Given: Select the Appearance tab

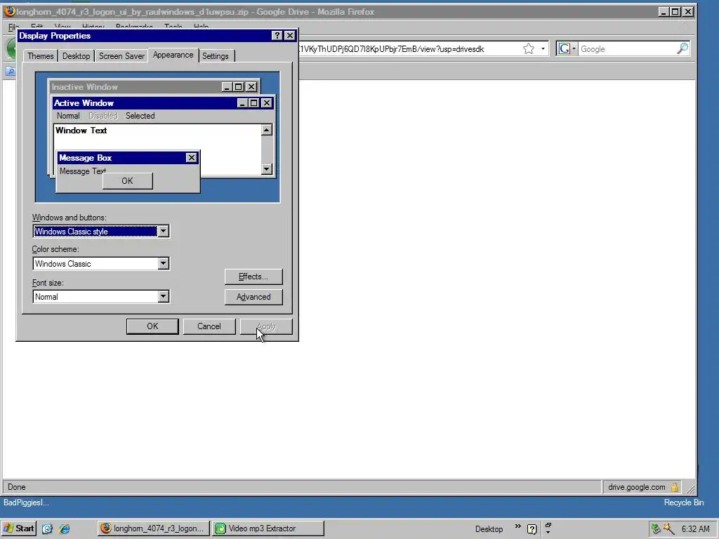Looking at the screenshot, I should click(x=173, y=55).
